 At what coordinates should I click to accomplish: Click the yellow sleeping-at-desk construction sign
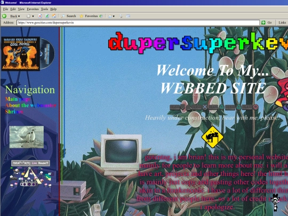click(212, 137)
